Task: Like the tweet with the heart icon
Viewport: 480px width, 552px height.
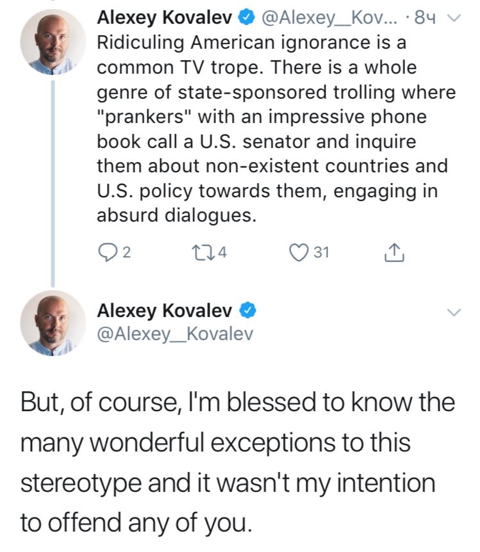Action: click(x=299, y=253)
